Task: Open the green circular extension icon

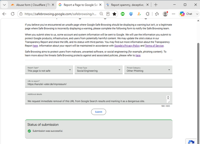Action: (123, 14)
